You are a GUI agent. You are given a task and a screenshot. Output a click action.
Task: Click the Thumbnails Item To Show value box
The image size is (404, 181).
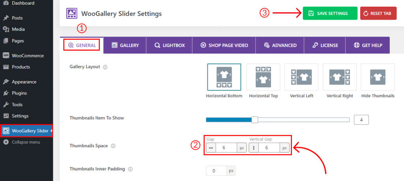pyautogui.click(x=361, y=120)
